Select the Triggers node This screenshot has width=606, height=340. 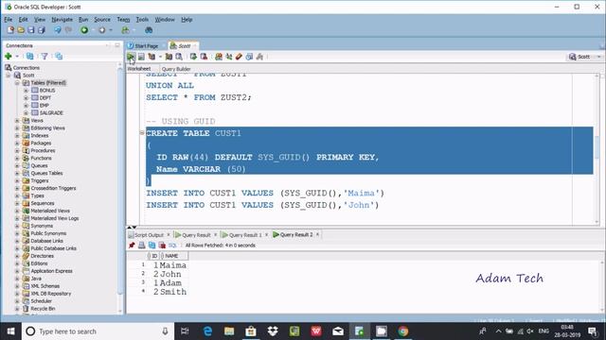point(40,180)
